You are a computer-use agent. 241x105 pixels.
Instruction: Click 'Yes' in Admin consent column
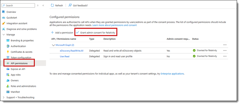point(168,50)
